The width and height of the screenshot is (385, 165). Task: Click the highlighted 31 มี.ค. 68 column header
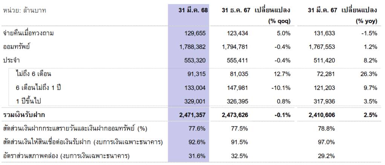tap(193, 10)
